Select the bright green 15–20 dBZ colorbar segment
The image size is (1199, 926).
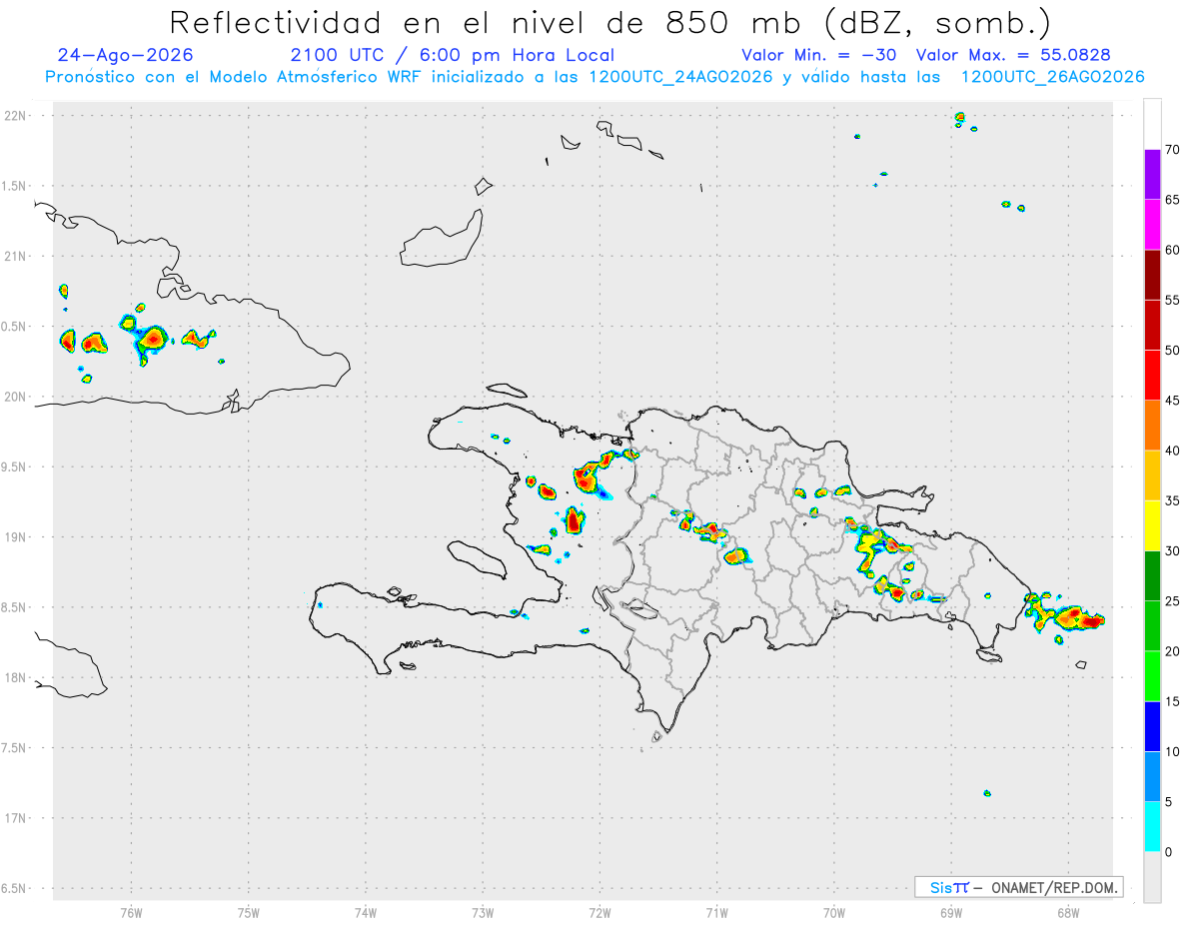[1152, 676]
